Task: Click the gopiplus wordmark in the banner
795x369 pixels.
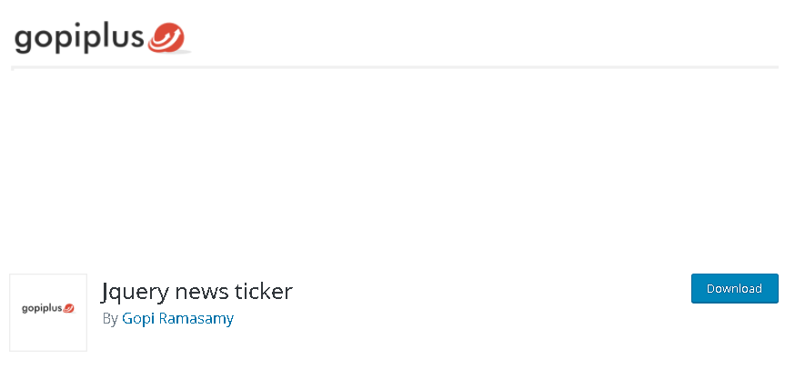Action: click(80, 39)
